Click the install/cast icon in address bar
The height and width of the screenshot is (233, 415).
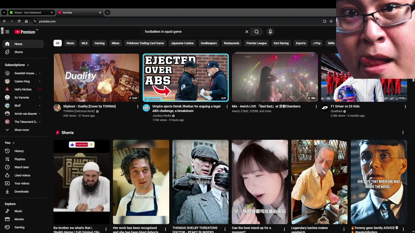(x=324, y=21)
